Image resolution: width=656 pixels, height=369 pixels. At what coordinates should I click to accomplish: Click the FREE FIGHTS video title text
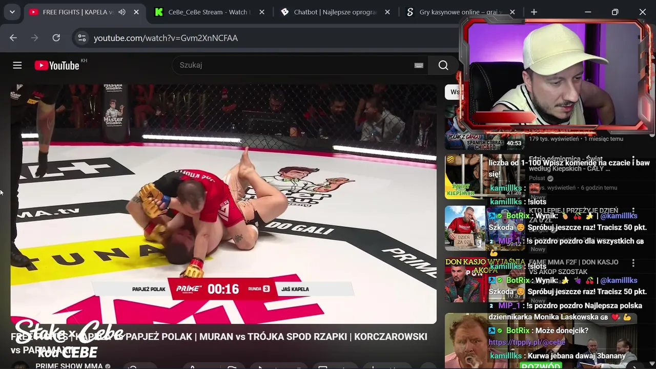(x=219, y=343)
